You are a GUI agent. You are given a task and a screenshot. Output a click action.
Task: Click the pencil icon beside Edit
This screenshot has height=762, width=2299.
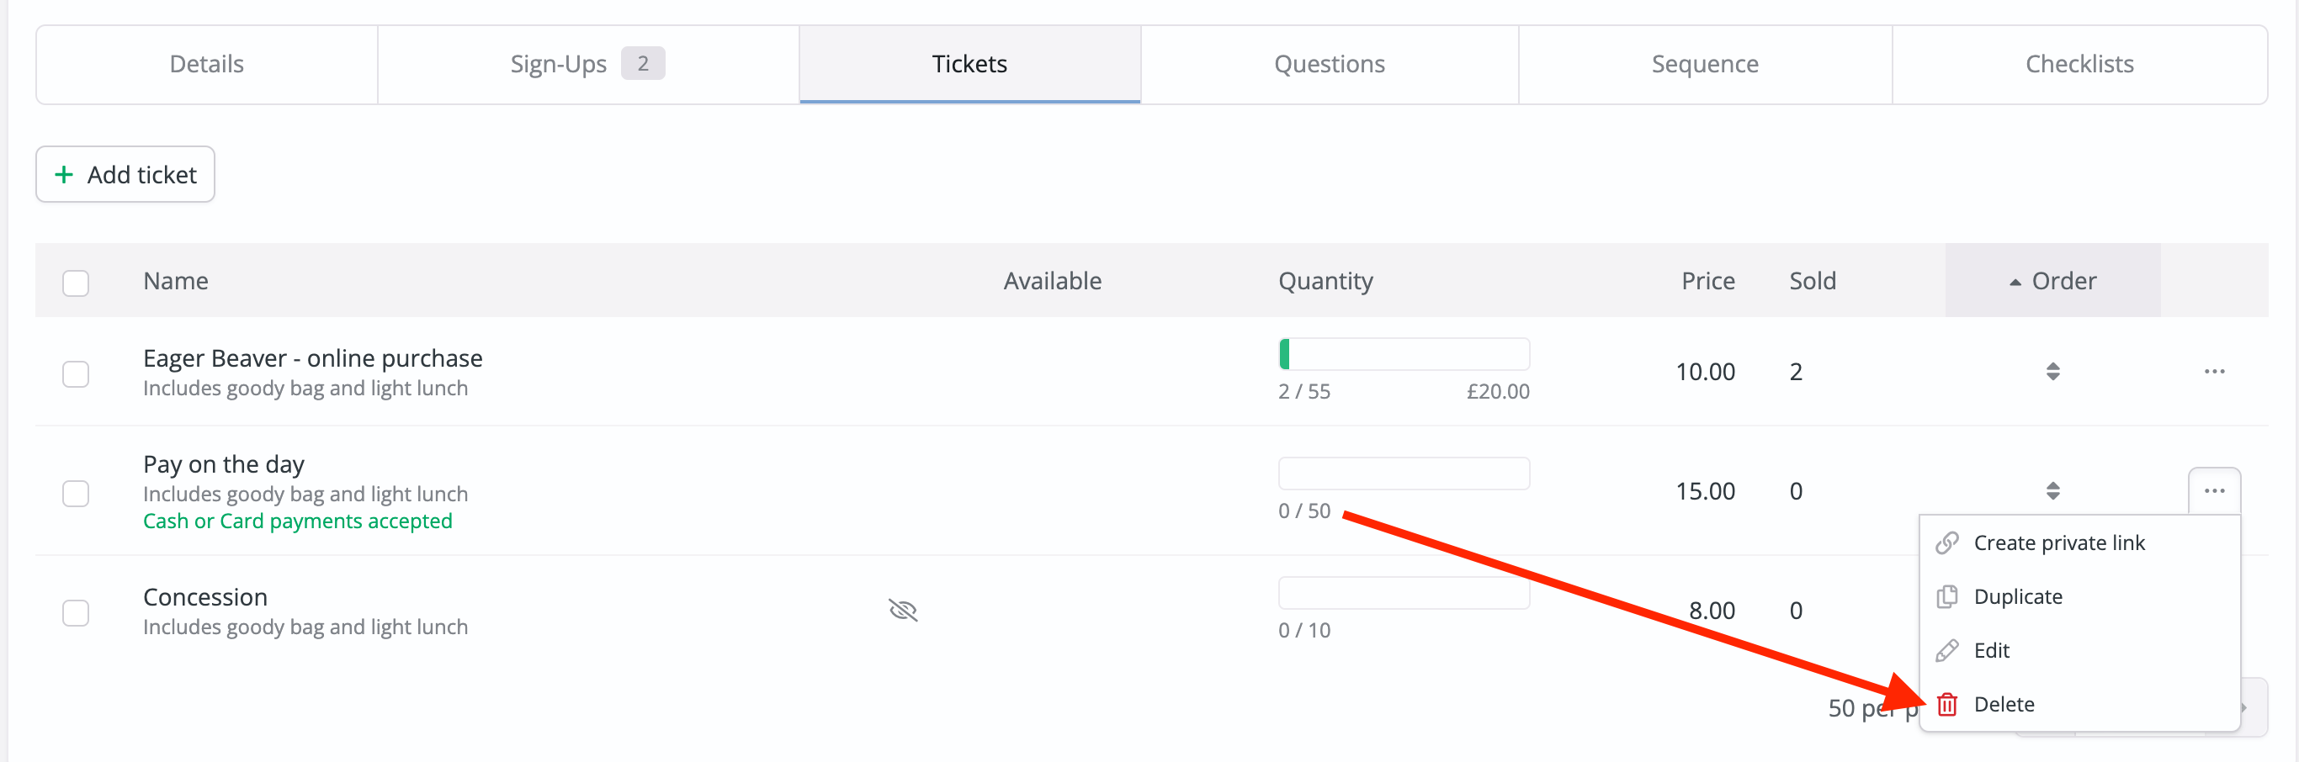[1946, 650]
